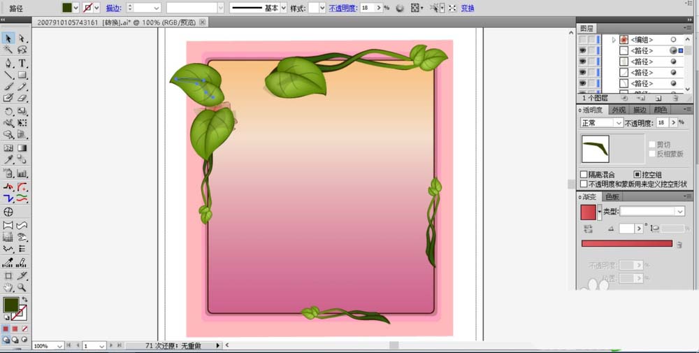Image resolution: width=699 pixels, height=353 pixels.
Task: Click the opacity mask path thumbnail
Action: click(x=596, y=148)
